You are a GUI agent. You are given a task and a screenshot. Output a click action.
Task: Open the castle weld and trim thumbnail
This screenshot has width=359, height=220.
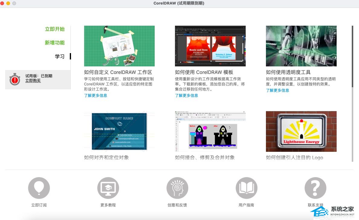click(210, 131)
